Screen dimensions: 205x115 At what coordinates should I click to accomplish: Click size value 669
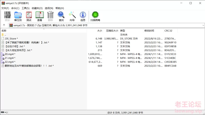tap(100, 66)
